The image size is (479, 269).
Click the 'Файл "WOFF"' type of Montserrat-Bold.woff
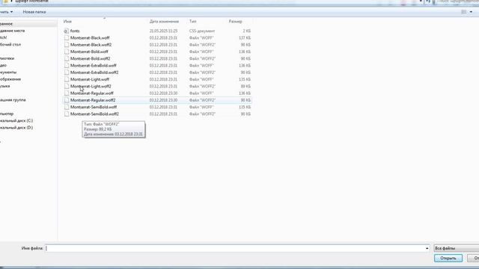[x=201, y=52]
